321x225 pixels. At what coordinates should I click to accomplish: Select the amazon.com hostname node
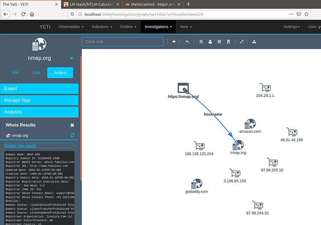[250, 124]
